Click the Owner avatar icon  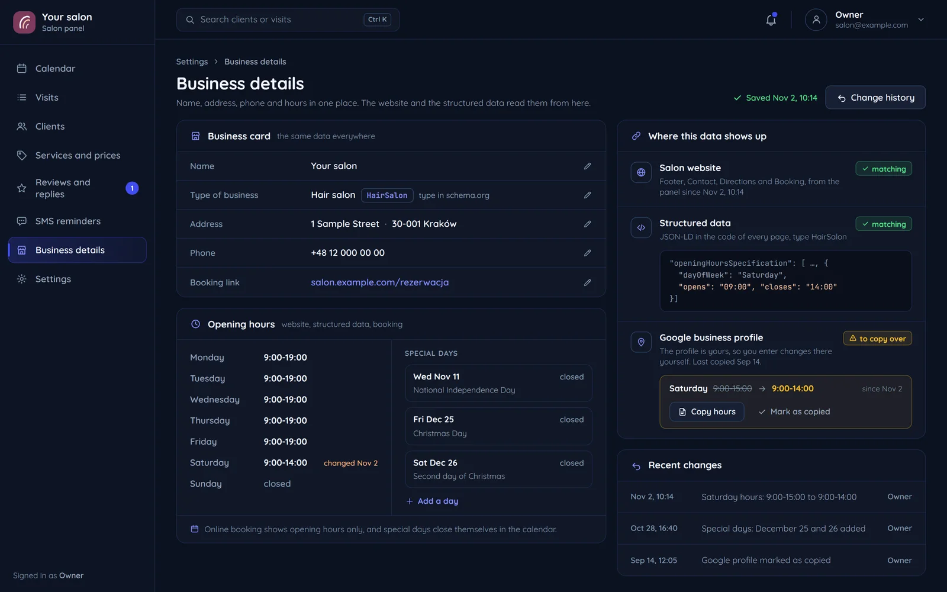816,20
